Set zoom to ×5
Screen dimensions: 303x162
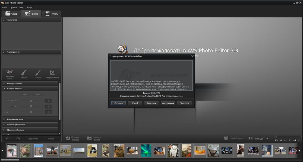(x=299, y=140)
